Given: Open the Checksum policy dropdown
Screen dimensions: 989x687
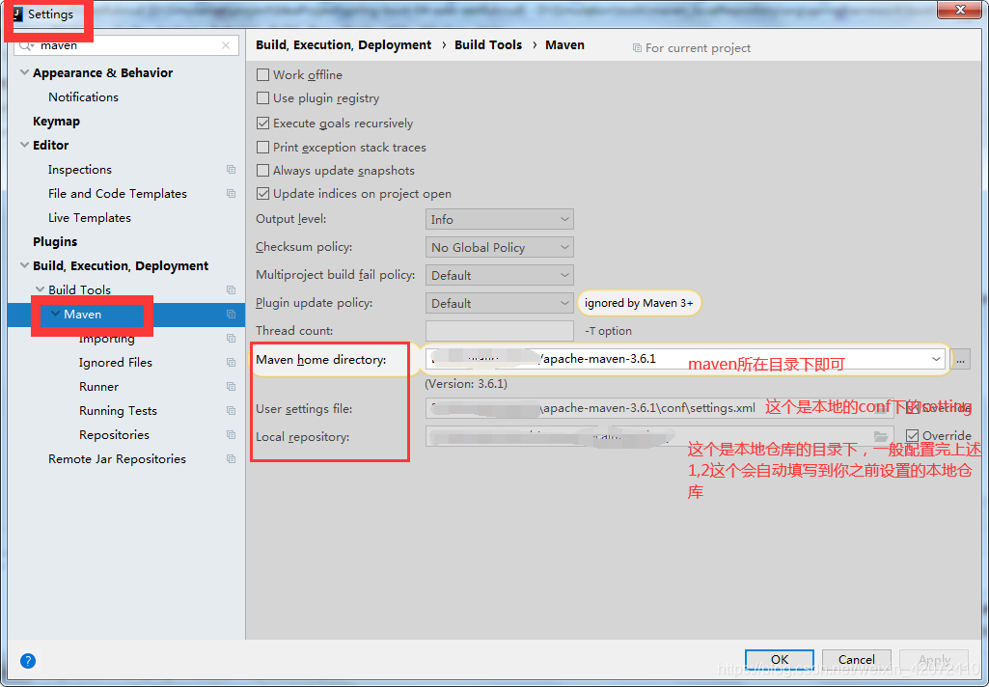Looking at the screenshot, I should coord(500,247).
